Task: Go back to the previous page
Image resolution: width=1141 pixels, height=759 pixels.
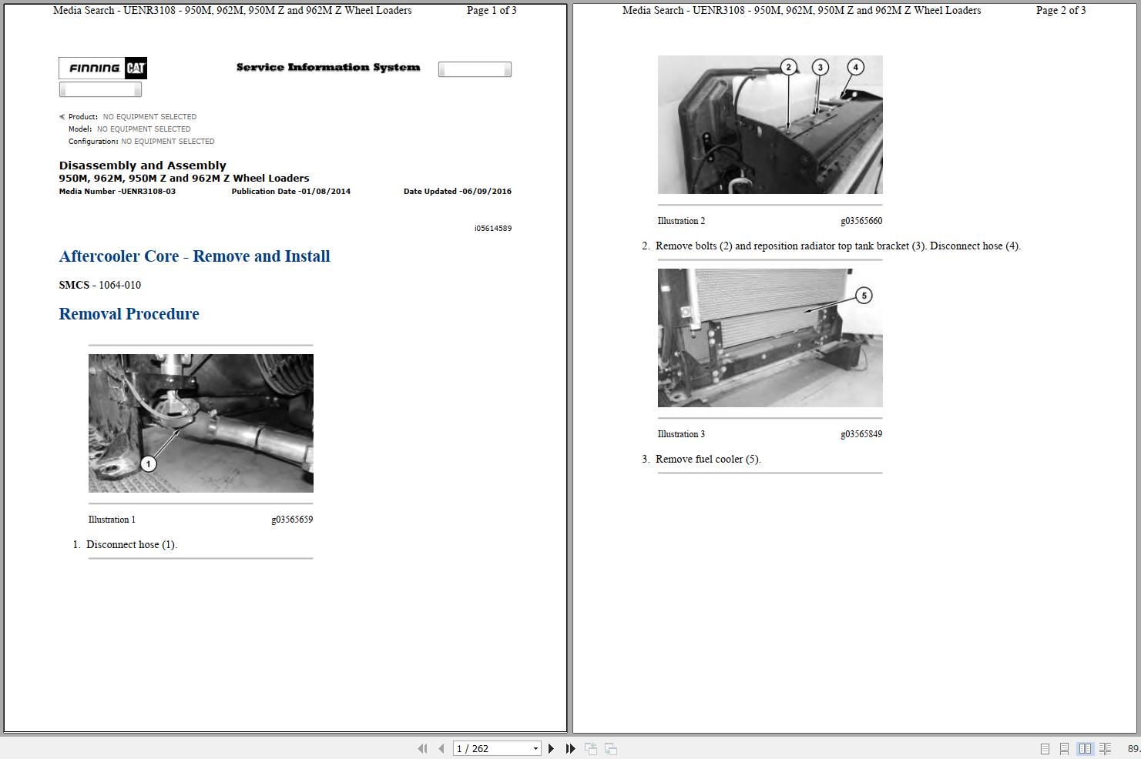Action: coord(440,747)
